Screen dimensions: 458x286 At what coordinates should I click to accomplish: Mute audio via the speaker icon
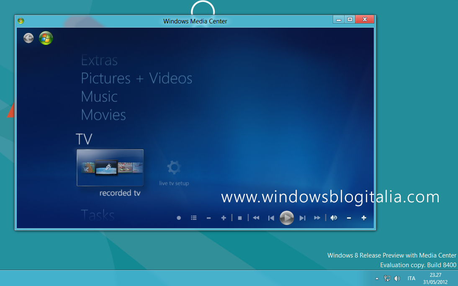point(334,218)
